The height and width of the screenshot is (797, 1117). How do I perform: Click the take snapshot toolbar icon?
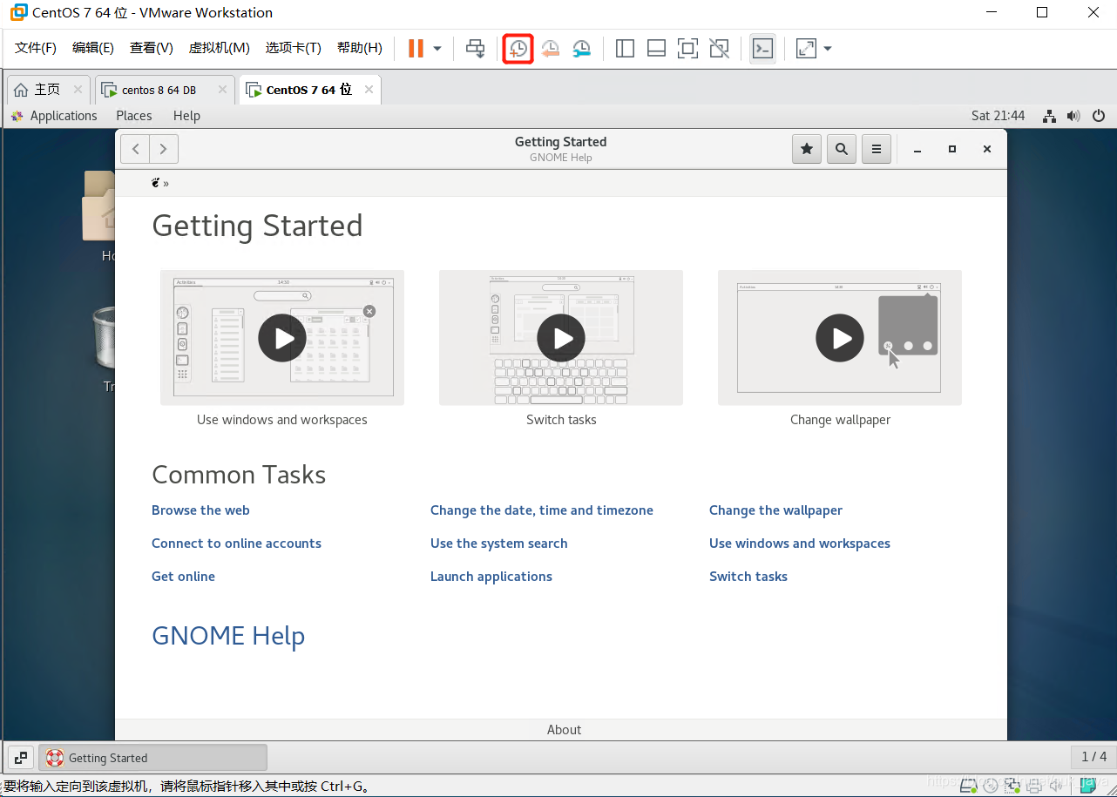pyautogui.click(x=518, y=49)
